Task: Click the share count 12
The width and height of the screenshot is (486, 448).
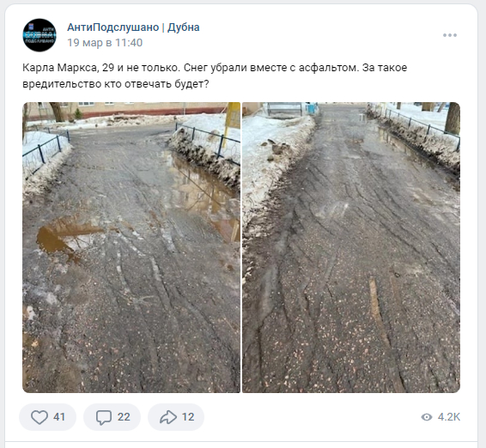Action: (x=188, y=417)
